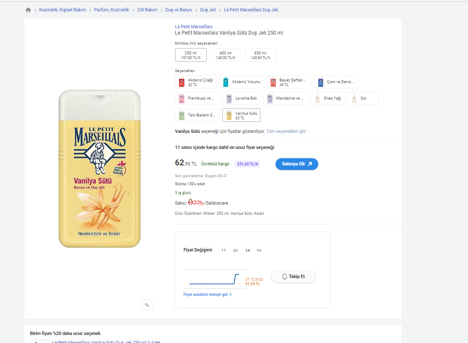Show the 1A price history range

click(247, 251)
